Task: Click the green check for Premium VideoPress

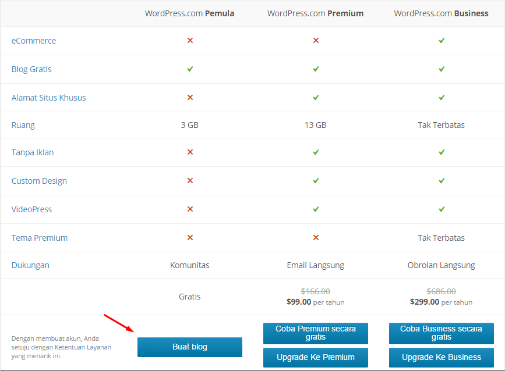Action: pos(316,209)
